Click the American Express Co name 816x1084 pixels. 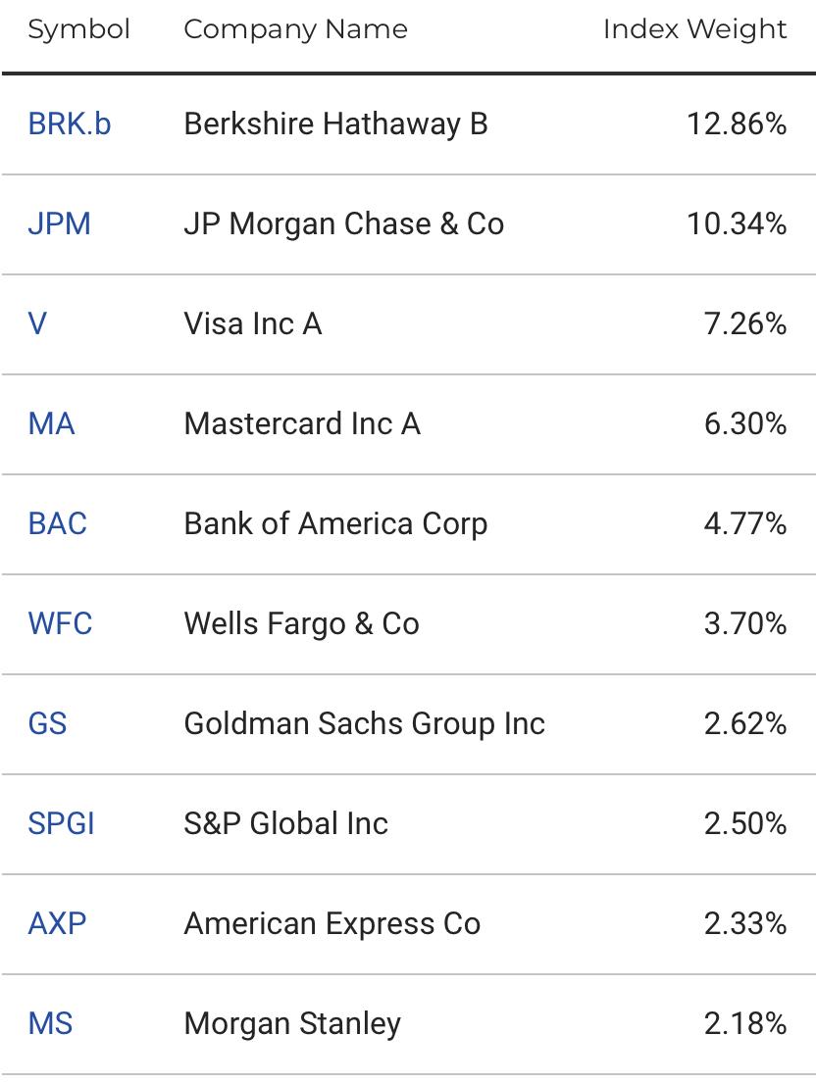pos(331,923)
